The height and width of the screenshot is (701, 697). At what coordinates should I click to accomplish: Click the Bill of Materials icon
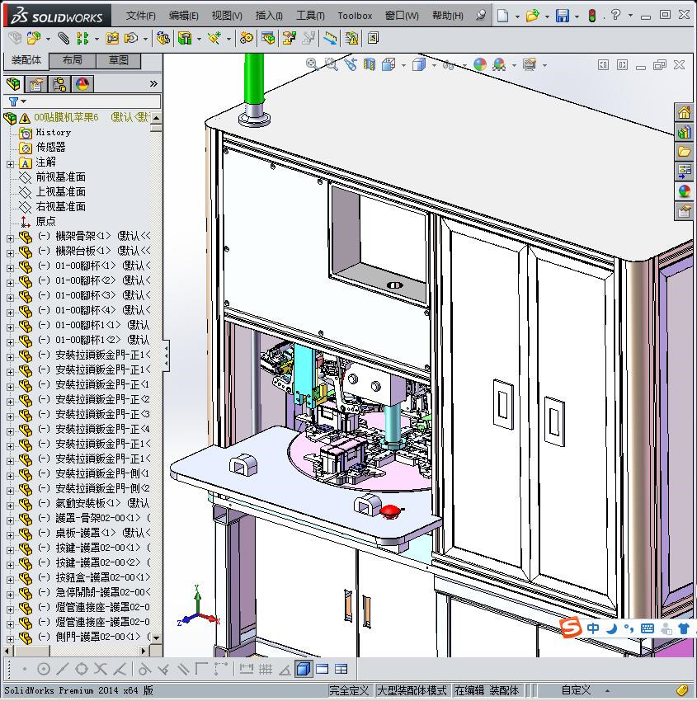click(268, 39)
